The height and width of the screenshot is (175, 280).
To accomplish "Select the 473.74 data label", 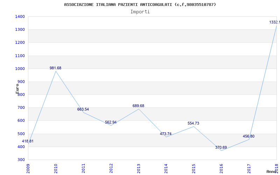I will click(x=166, y=134).
